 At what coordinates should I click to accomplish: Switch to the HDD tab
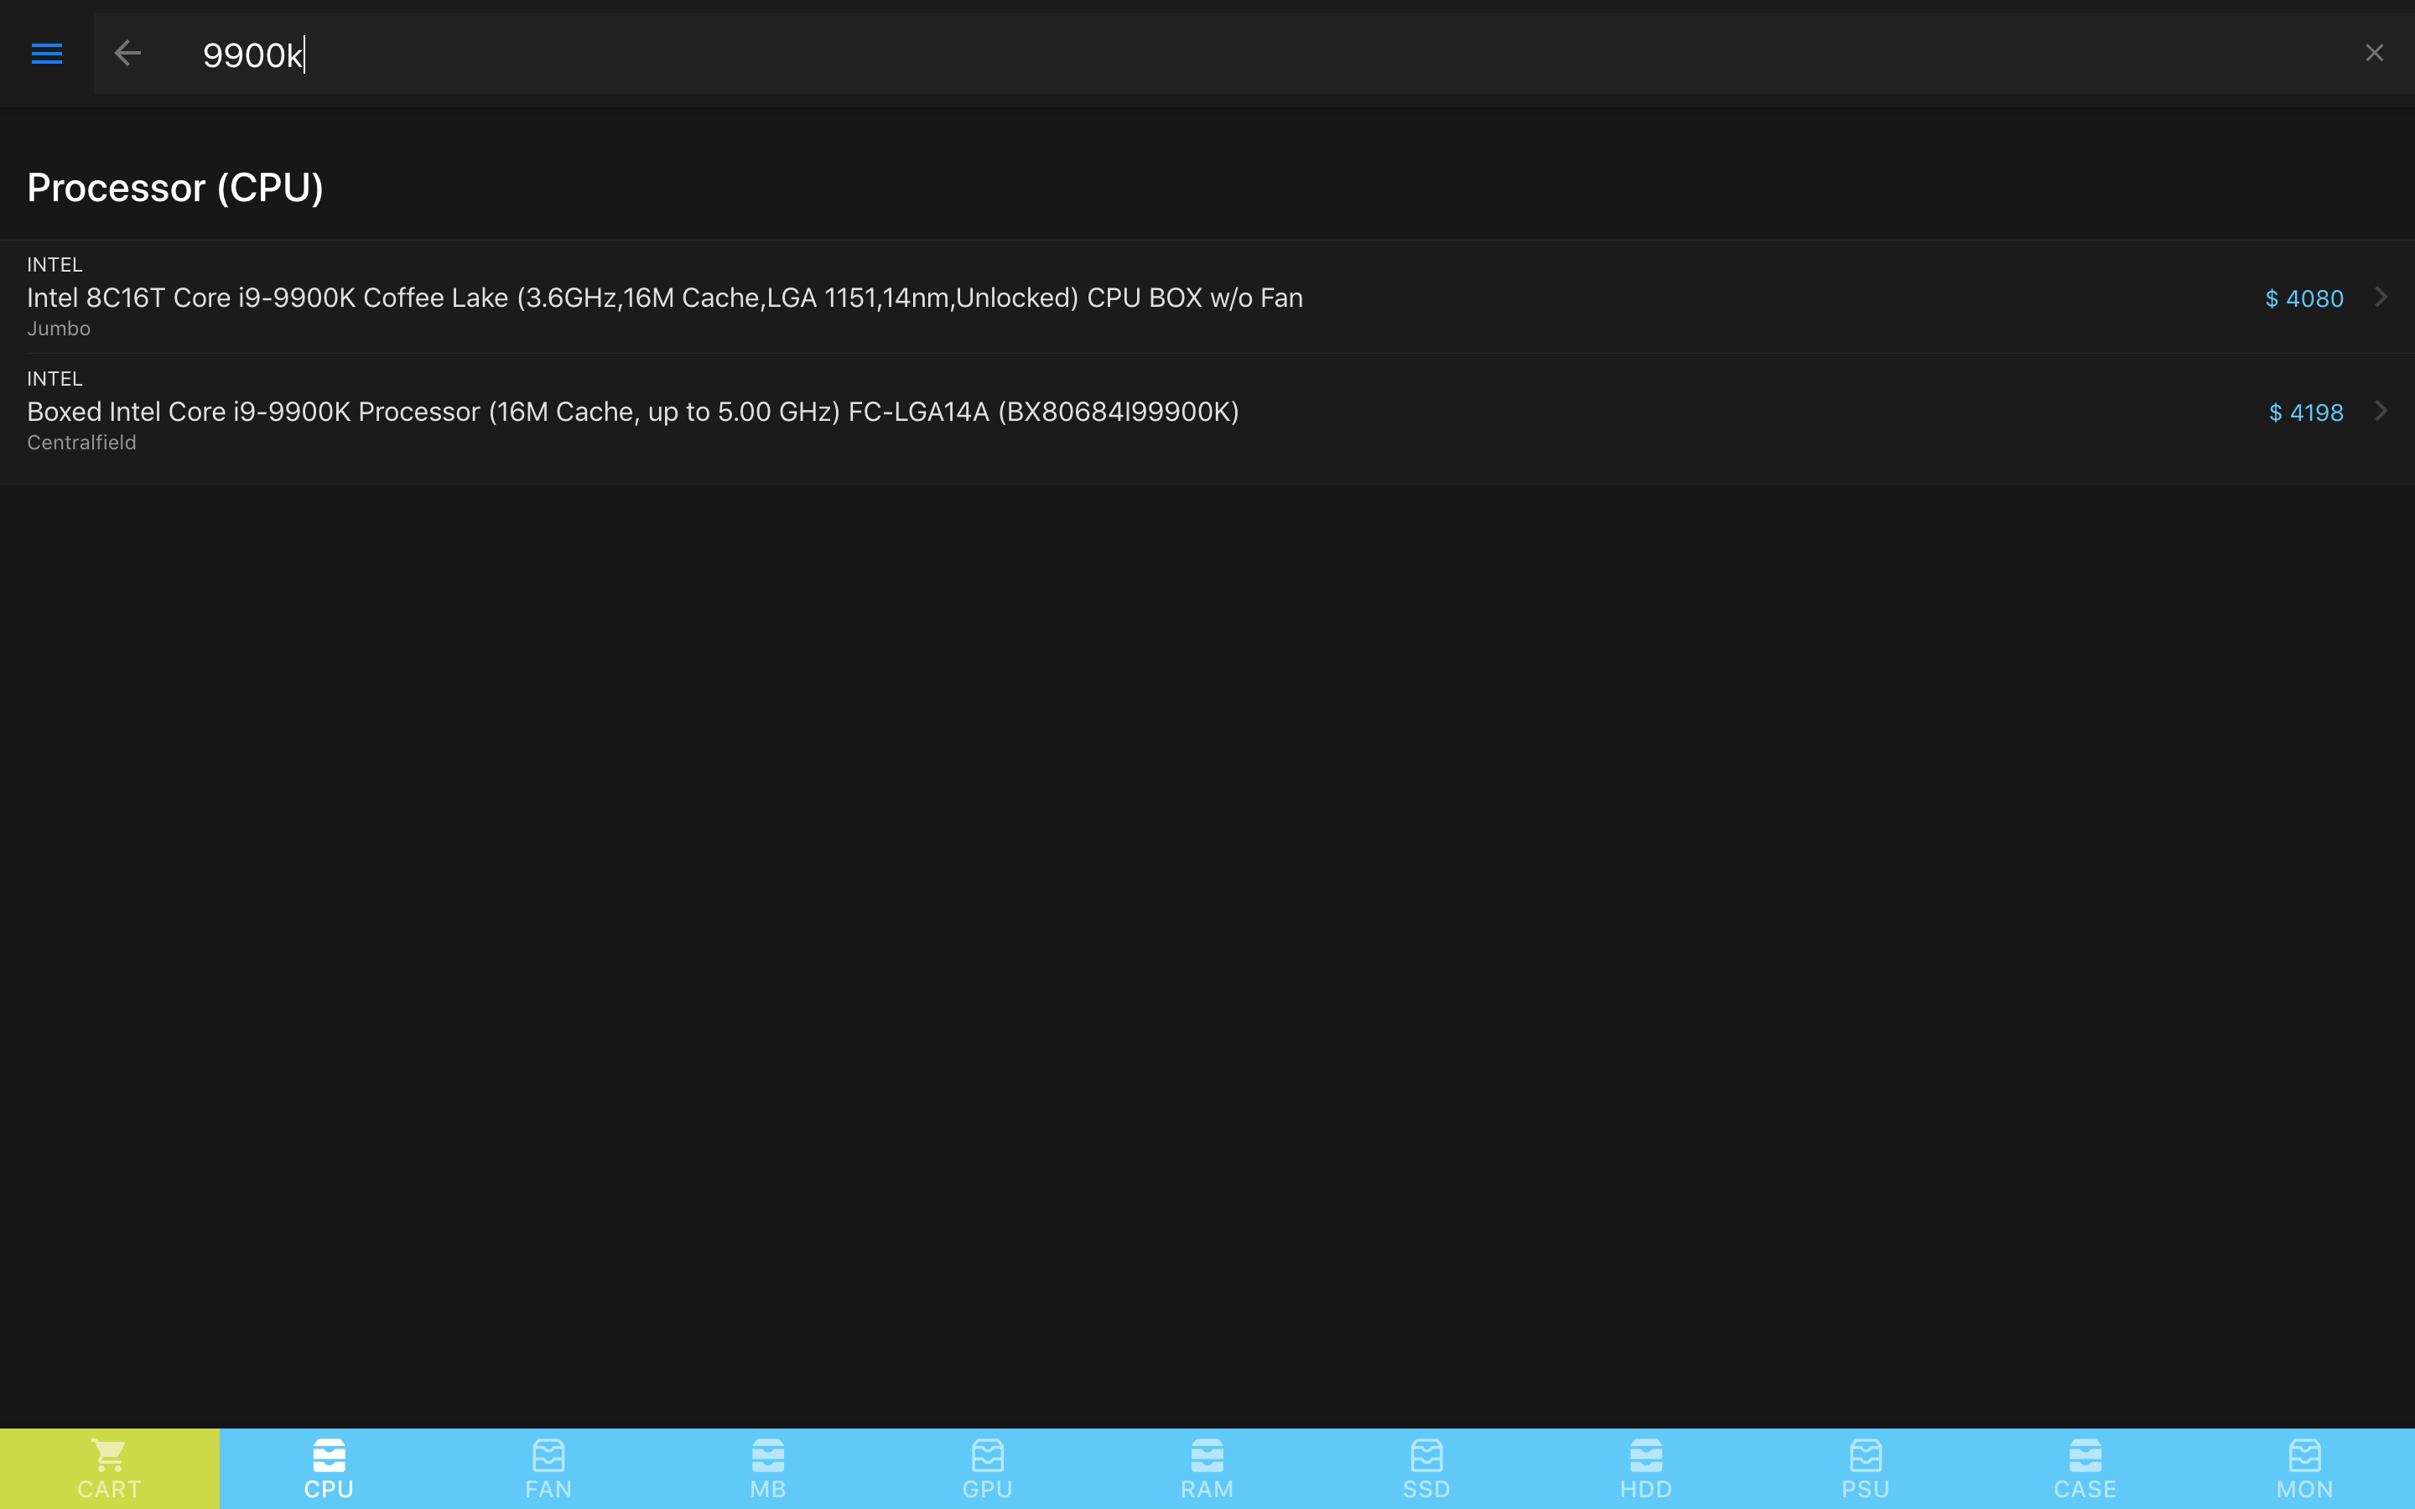point(1647,1469)
